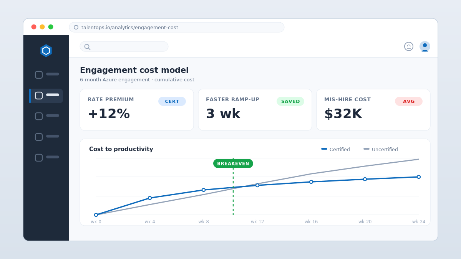Select the Certified data point at wk 20
This screenshot has width=461, height=259.
pos(365,179)
